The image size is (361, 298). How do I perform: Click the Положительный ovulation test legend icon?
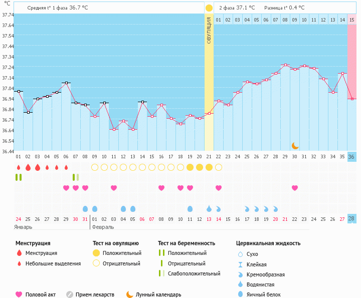[x=96, y=253]
